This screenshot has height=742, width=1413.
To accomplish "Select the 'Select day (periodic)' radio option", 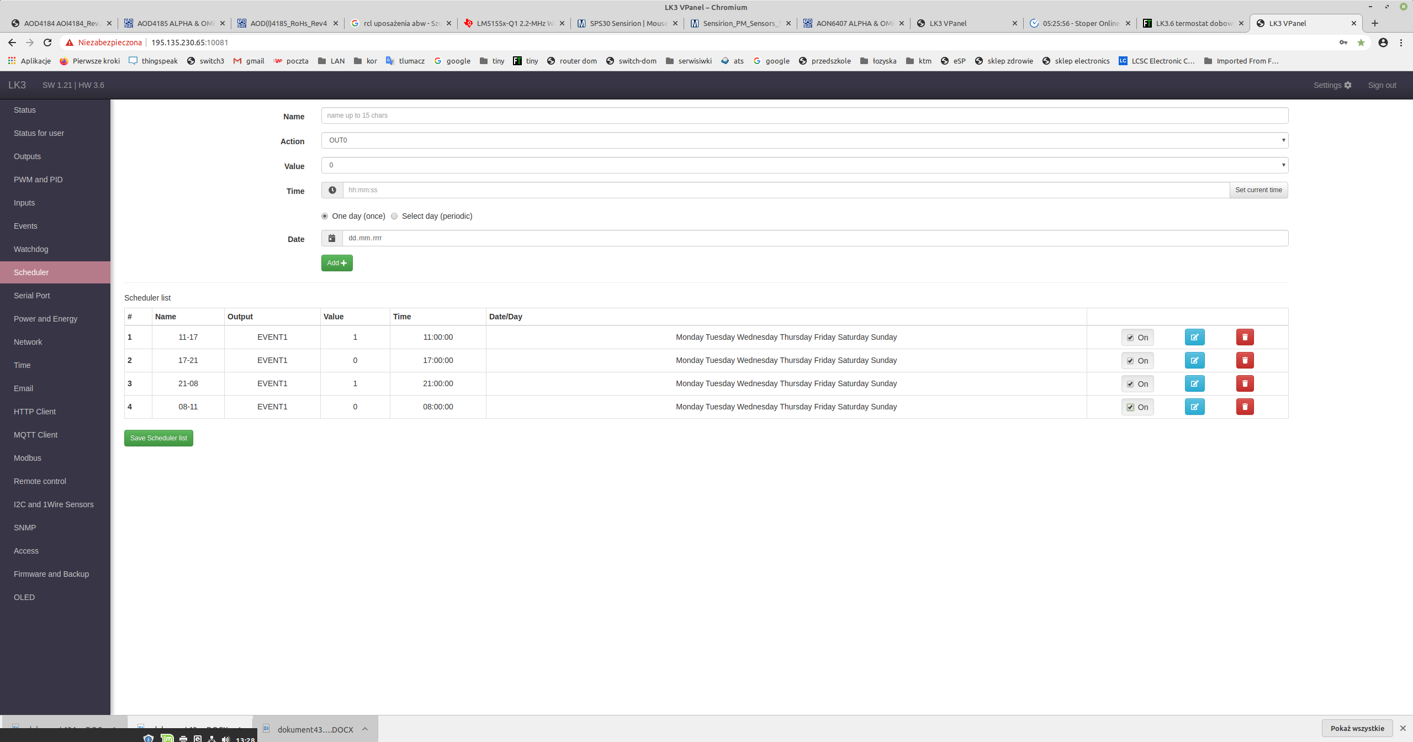I will (x=394, y=216).
